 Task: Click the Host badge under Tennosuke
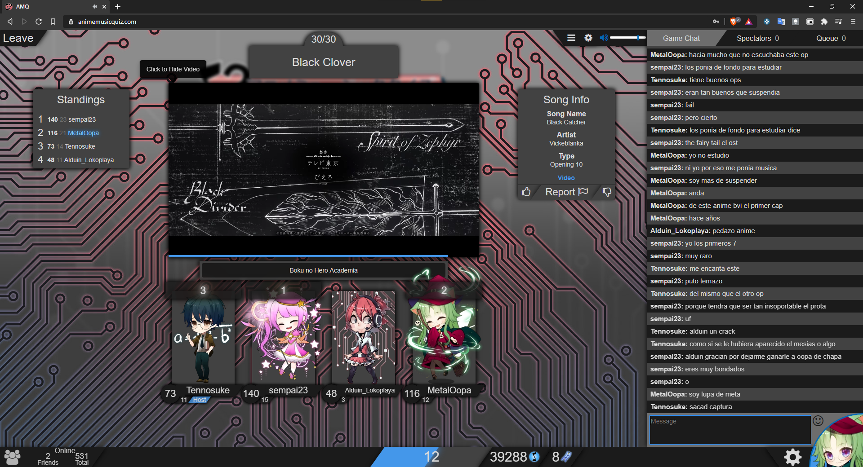(x=200, y=400)
